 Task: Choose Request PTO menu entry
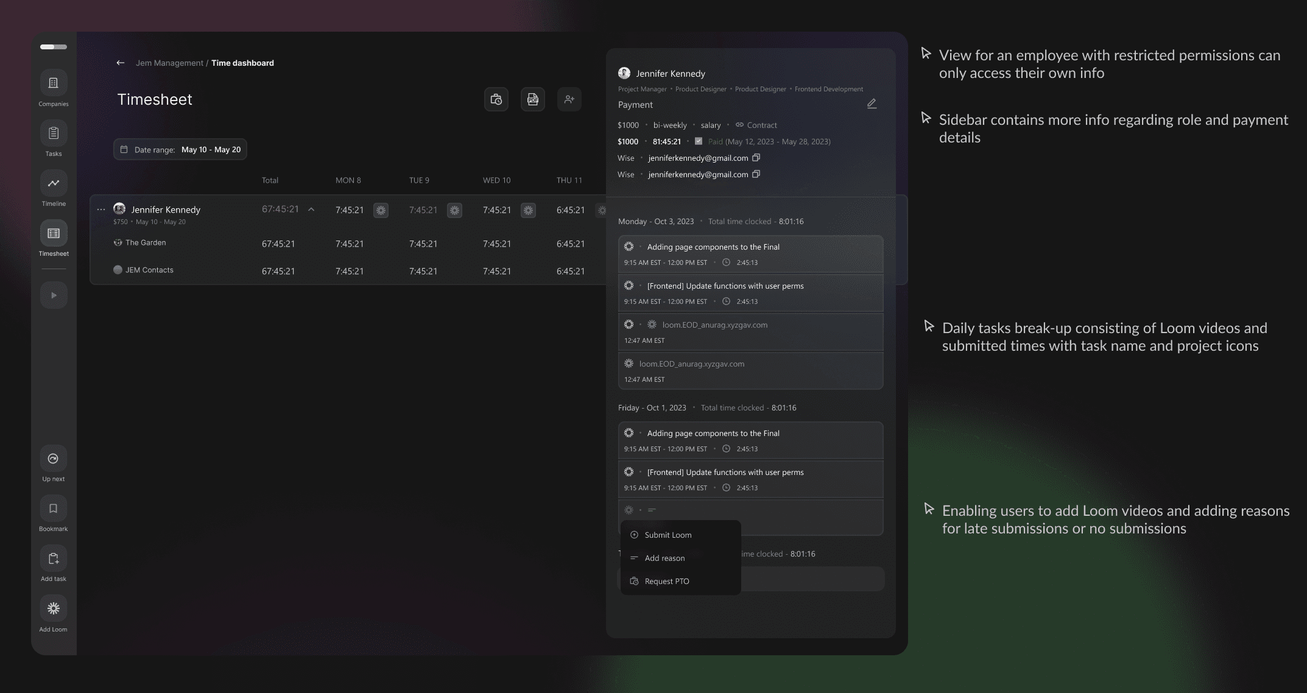coord(666,581)
